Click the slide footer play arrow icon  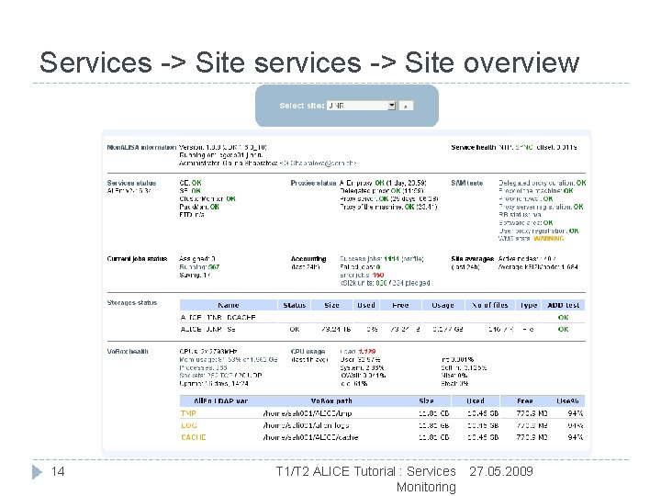pos(37,471)
